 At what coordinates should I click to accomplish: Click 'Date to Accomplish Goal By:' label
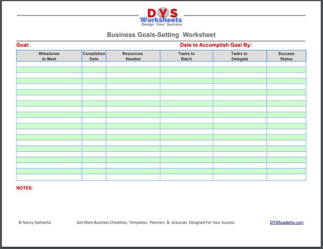click(216, 45)
